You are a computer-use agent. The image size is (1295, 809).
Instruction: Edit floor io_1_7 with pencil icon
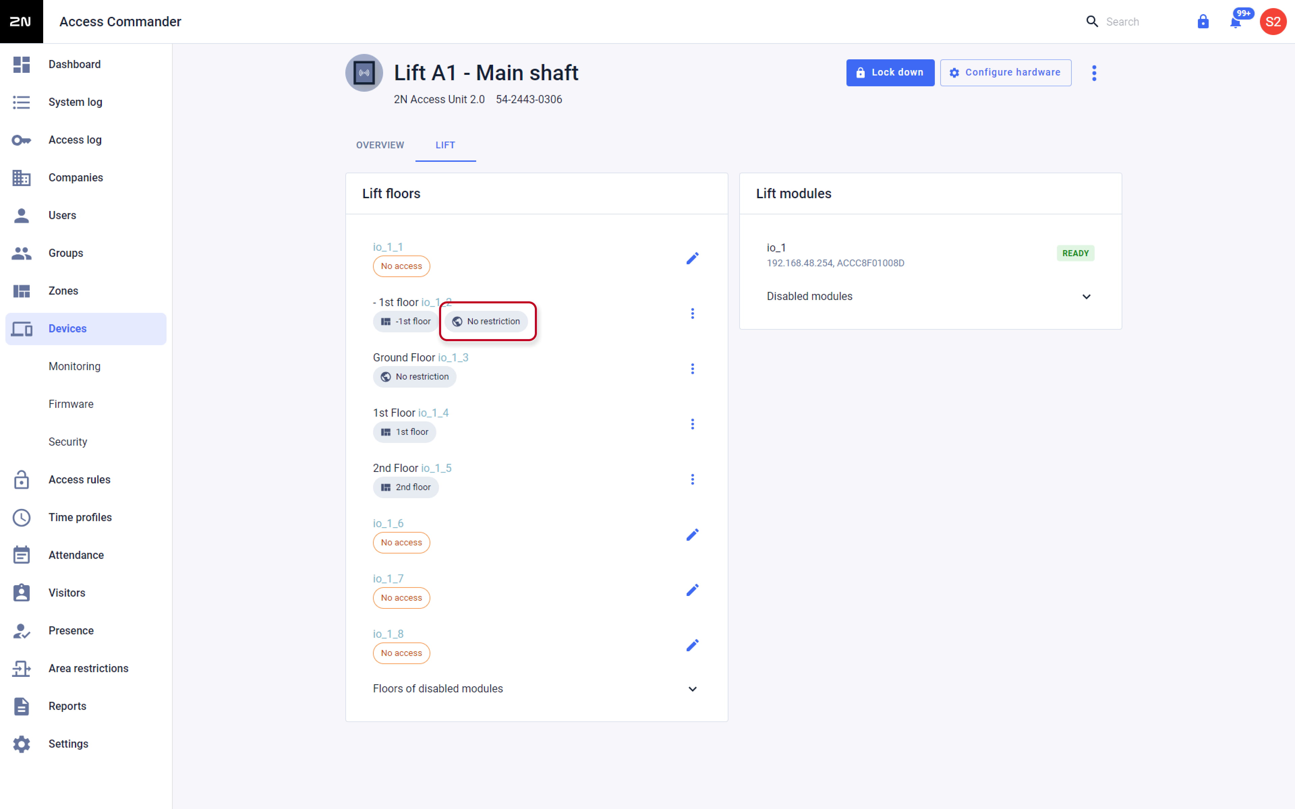point(692,590)
